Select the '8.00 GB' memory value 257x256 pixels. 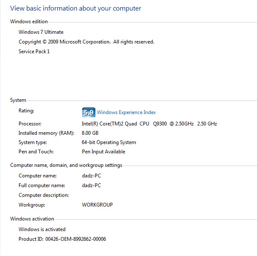[90, 133]
